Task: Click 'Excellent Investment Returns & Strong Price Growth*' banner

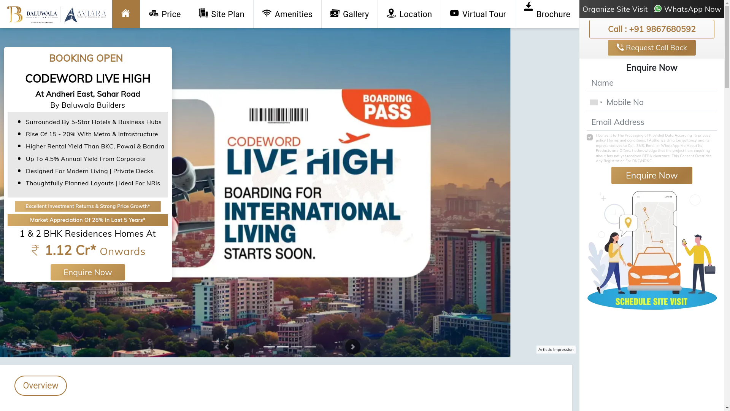Action: [88, 206]
